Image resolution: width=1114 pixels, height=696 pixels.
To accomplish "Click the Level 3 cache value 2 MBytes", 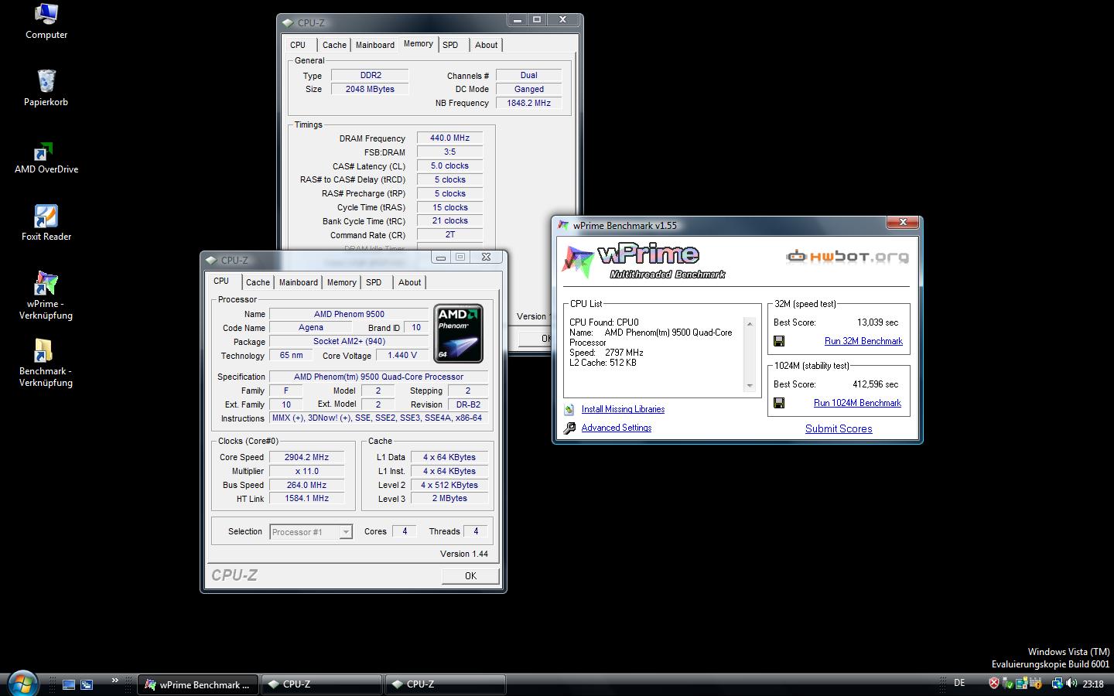I will coord(449,499).
